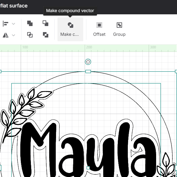The height and width of the screenshot is (177, 177).
Task: Click the Group button
Action: tap(119, 29)
